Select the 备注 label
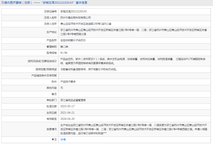The image size is (213, 145). click(x=54, y=94)
